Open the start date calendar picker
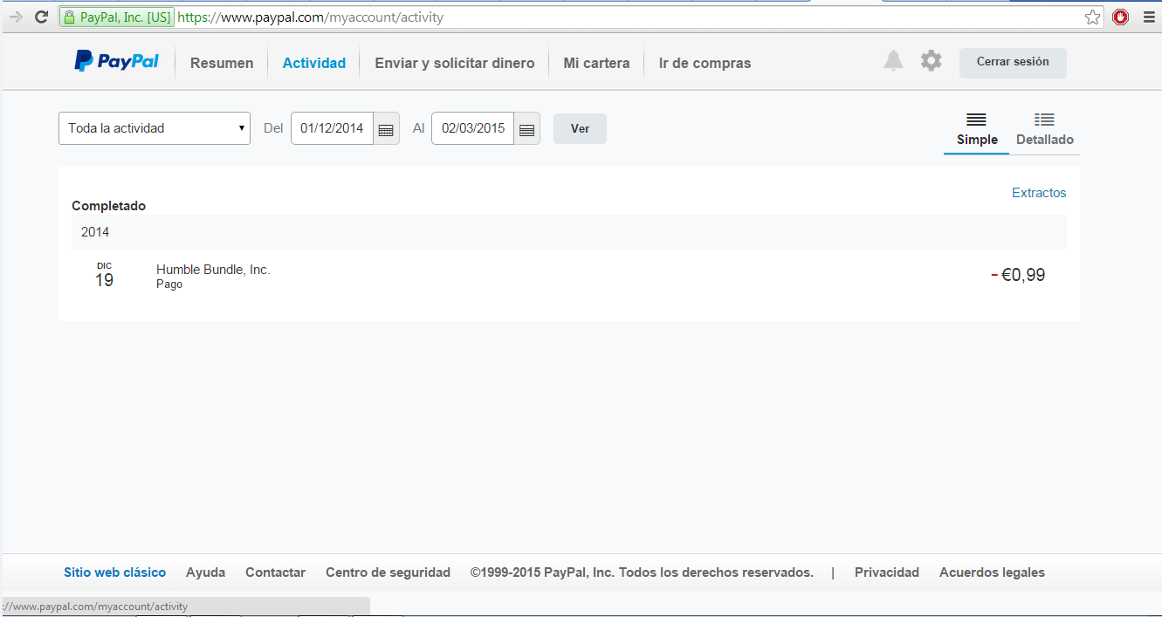 pyautogui.click(x=386, y=129)
